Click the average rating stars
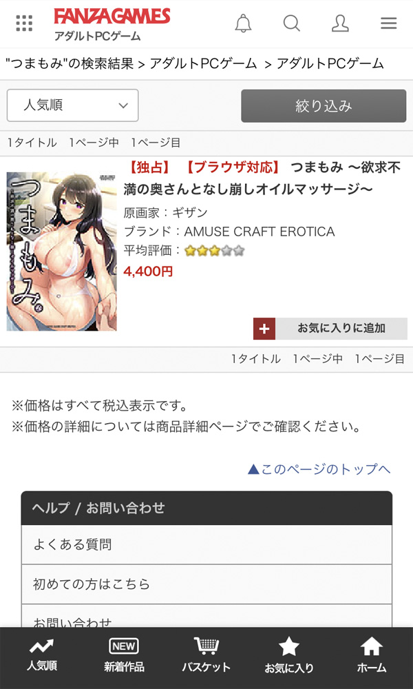 point(214,251)
